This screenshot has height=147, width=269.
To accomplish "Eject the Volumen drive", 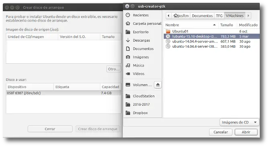I will point(158,85).
